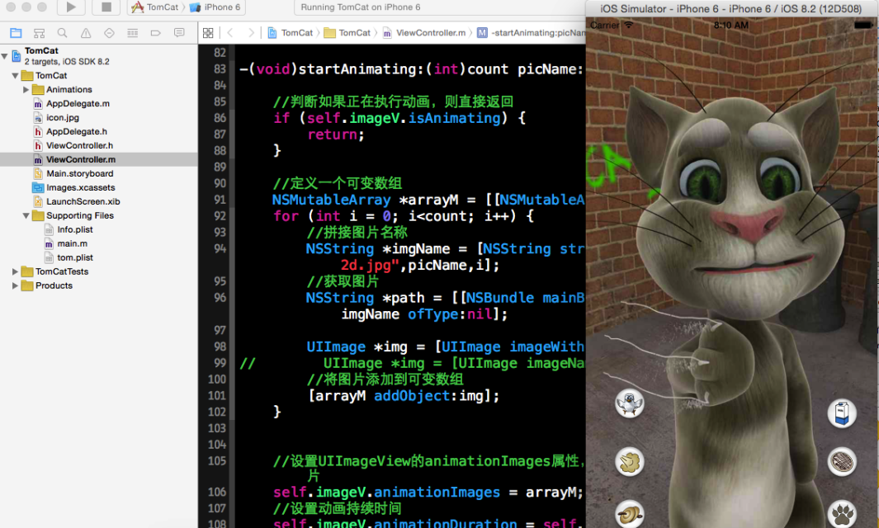This screenshot has height=528, width=879.
Task: Click the Running TomCat activity status
Action: pos(361,7)
